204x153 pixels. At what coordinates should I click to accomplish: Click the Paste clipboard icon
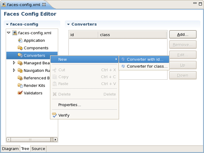coord(55,84)
